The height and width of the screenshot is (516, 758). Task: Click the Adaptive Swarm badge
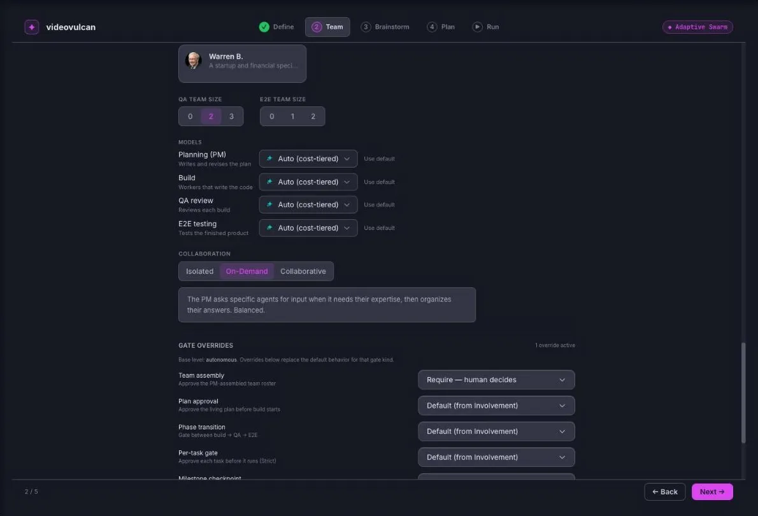[697, 27]
